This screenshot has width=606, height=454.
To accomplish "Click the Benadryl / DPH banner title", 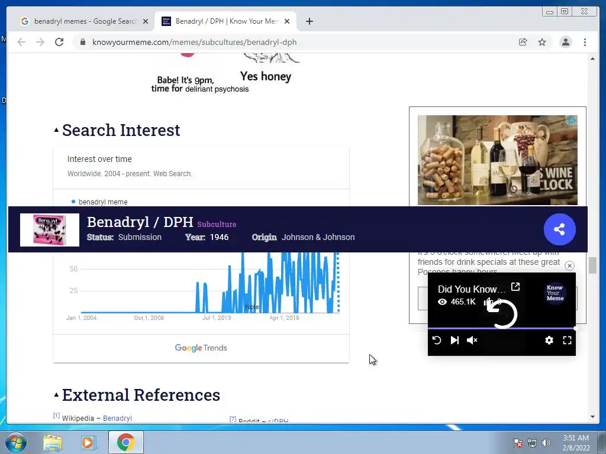I will tap(140, 222).
